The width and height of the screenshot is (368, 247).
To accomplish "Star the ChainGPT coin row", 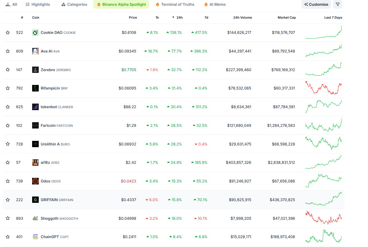I will pyautogui.click(x=8, y=237).
